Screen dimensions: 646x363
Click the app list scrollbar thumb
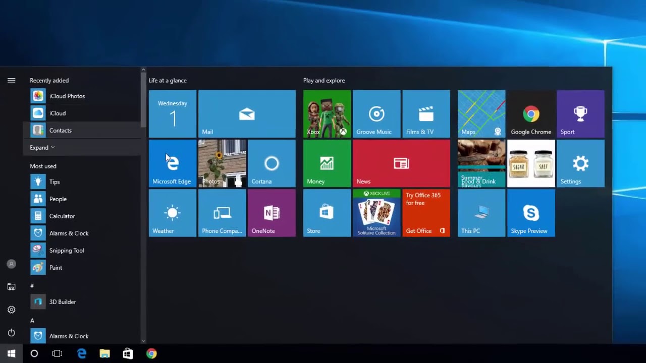click(x=143, y=101)
